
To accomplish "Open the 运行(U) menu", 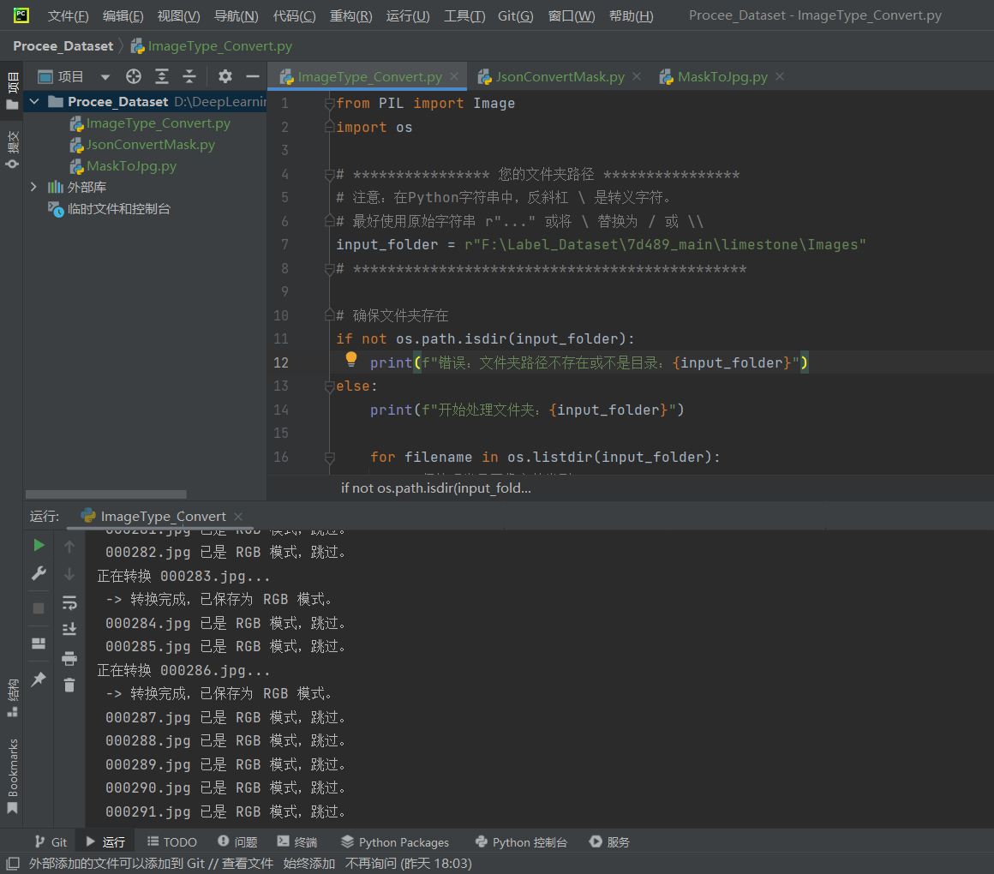I will click(408, 15).
